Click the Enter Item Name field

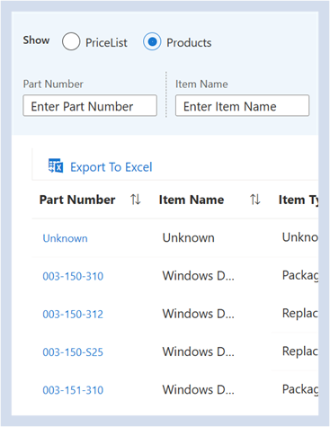point(242,105)
